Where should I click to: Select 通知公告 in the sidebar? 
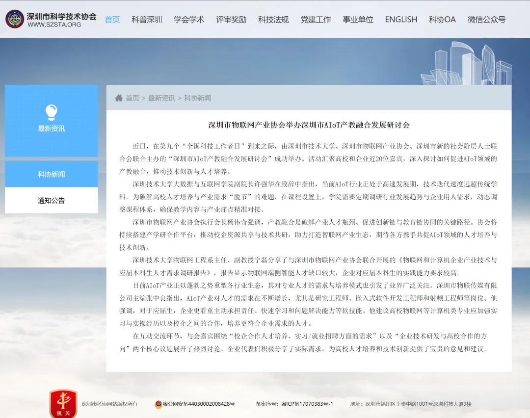52,200
